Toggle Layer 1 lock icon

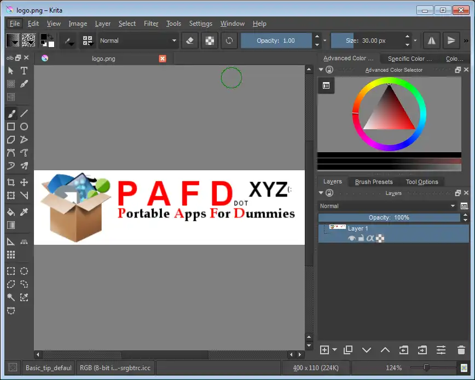tap(361, 239)
